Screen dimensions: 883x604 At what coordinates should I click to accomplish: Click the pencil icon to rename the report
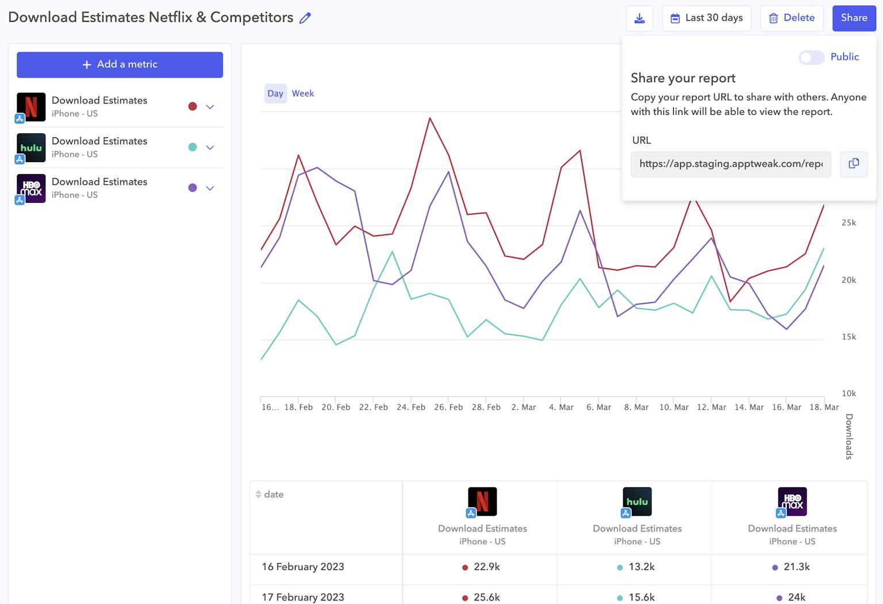(x=305, y=18)
